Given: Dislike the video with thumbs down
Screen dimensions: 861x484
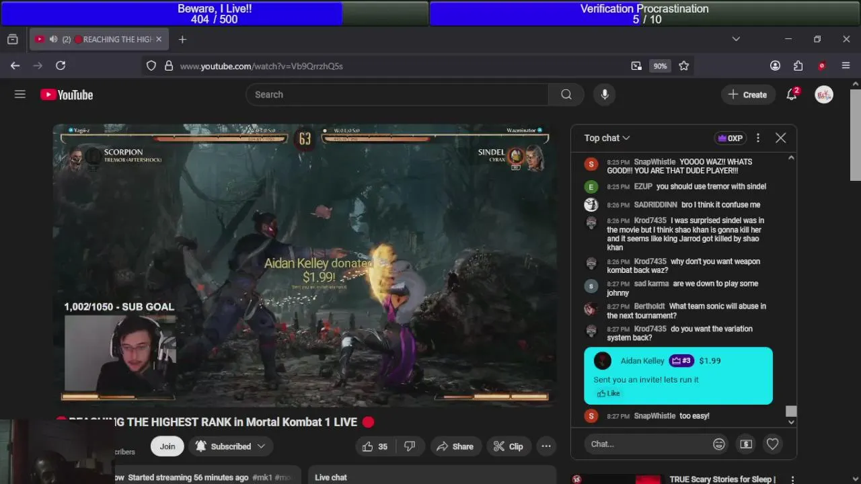Looking at the screenshot, I should (x=410, y=446).
